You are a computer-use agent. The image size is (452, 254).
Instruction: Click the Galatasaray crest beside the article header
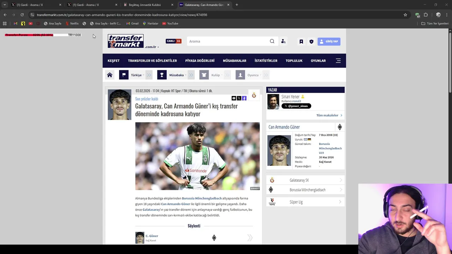click(x=254, y=95)
